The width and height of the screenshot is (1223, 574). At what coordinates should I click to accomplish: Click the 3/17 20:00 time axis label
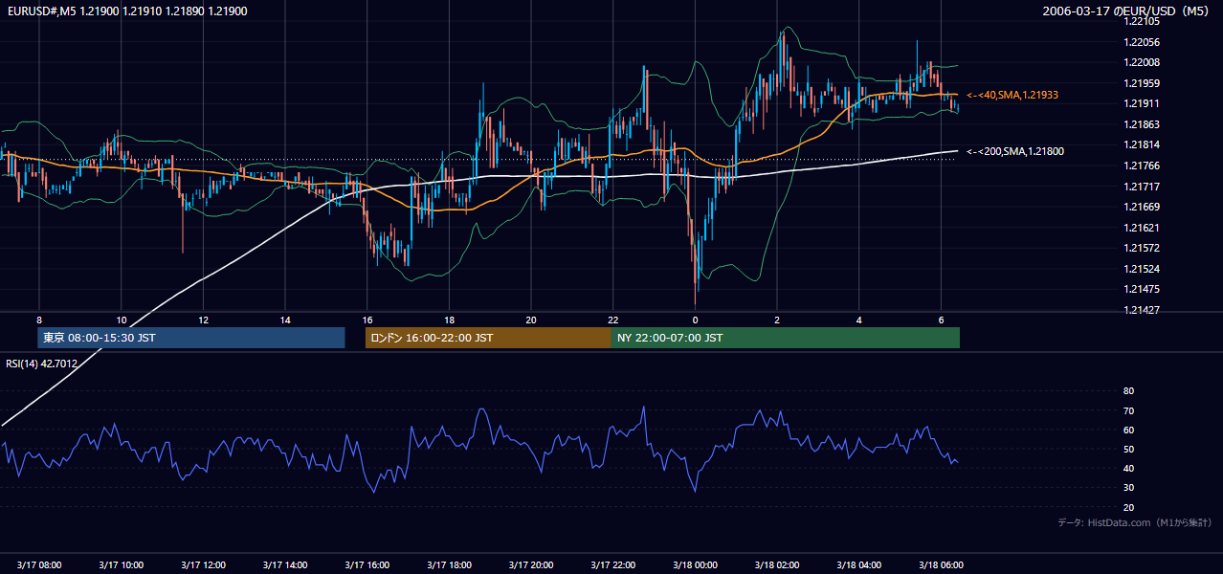pyautogui.click(x=531, y=564)
